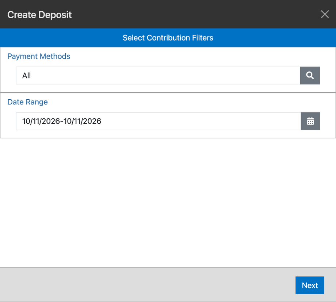Open the Date Range calendar picker
Image resolution: width=336 pixels, height=302 pixels.
[x=310, y=121]
